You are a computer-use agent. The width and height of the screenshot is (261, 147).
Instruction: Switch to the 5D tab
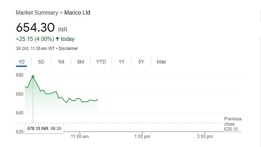point(41,62)
